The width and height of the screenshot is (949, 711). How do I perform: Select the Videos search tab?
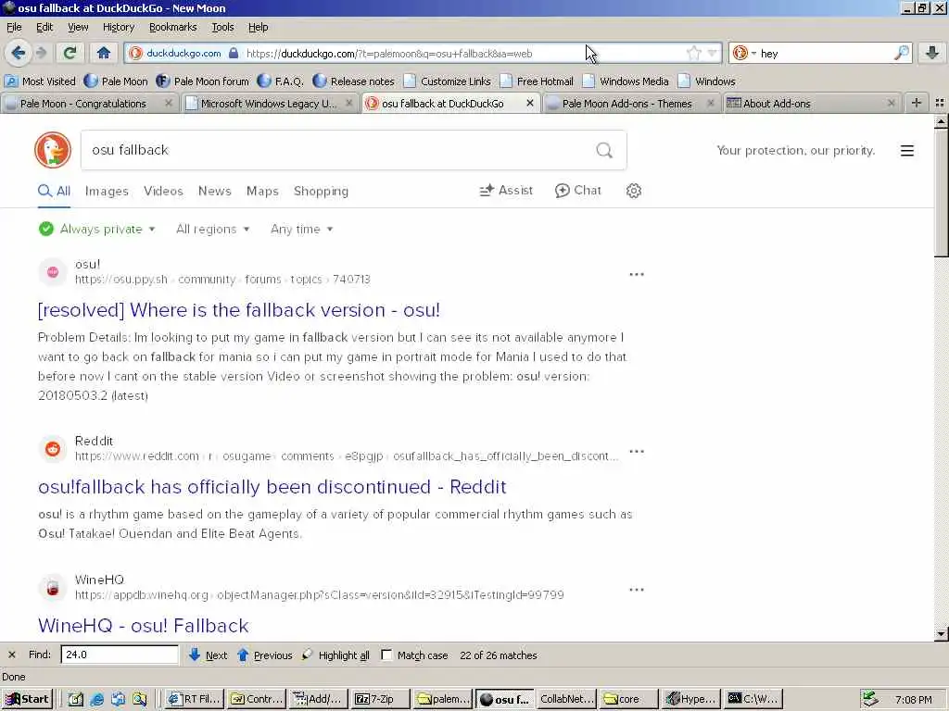(x=163, y=191)
